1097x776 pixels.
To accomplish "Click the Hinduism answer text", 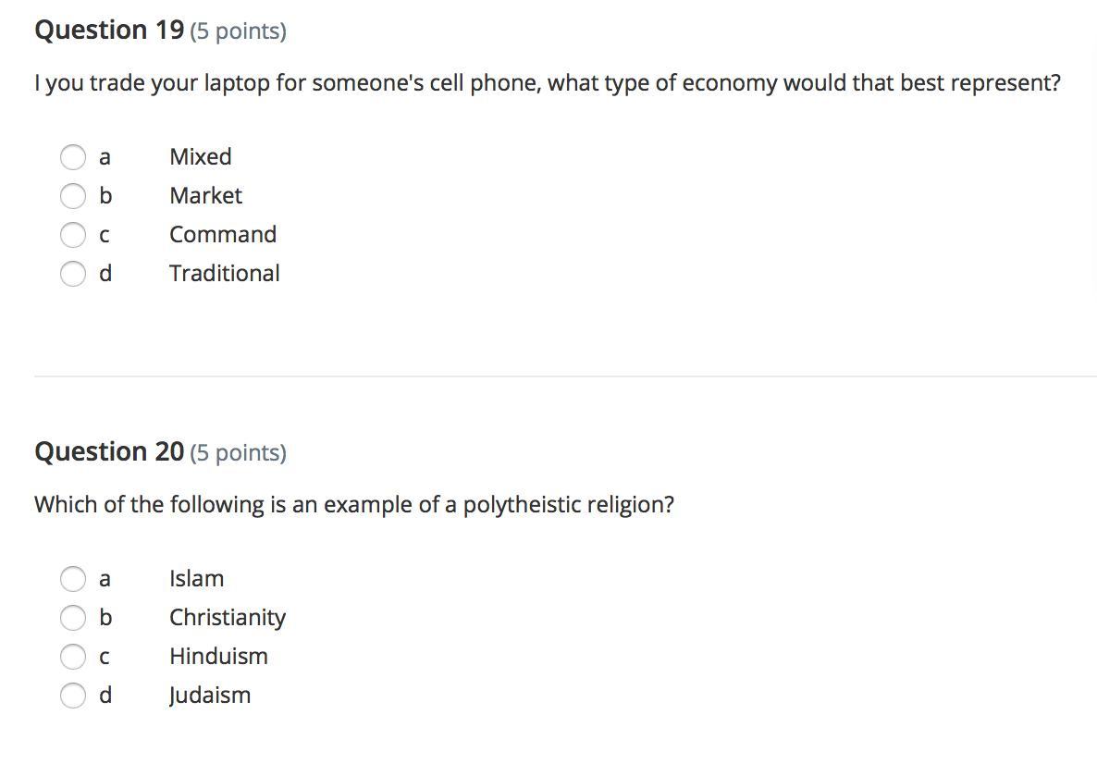I will click(x=218, y=656).
